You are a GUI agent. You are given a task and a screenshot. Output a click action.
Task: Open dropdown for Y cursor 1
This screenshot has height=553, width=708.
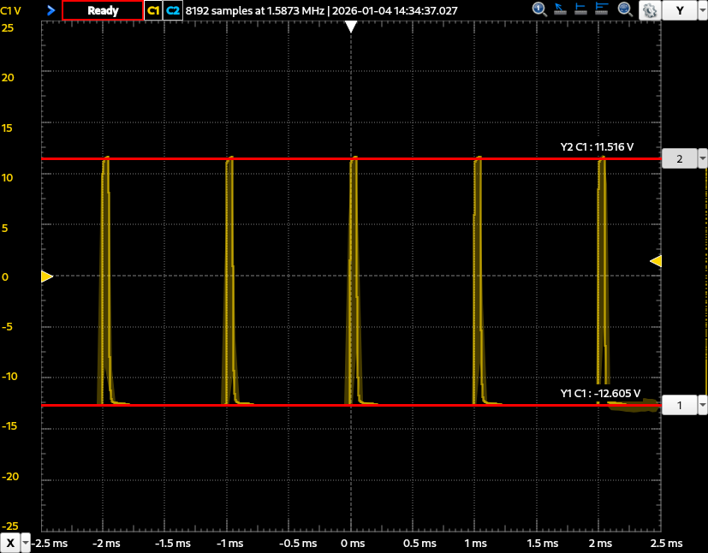(703, 405)
